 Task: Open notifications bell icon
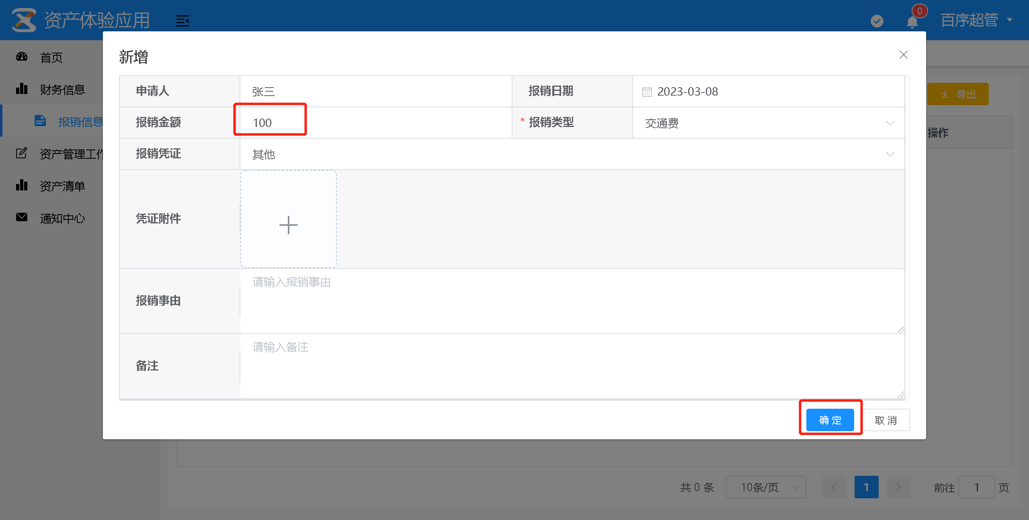(912, 21)
